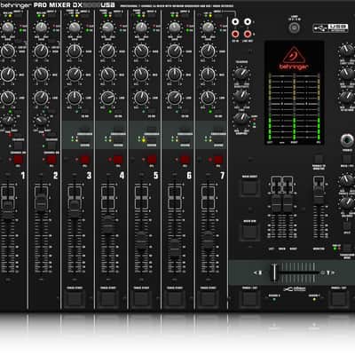Click the large square button beside the main faders, upper

[x=249, y=188]
